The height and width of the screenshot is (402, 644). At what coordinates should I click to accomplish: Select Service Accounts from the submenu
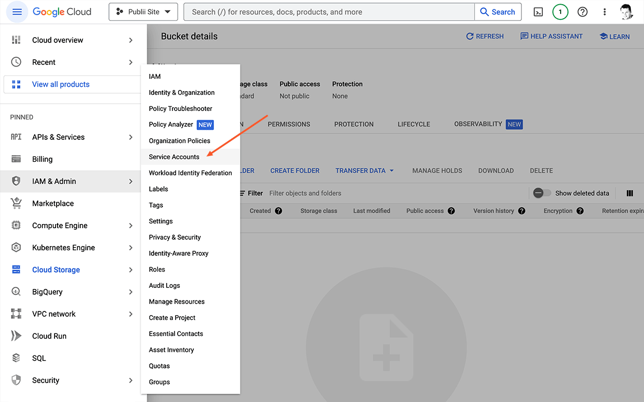click(x=174, y=157)
